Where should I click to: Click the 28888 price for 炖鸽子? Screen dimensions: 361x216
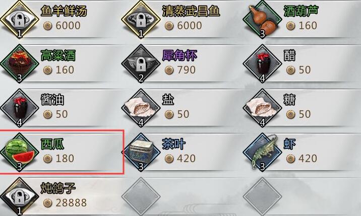(65, 203)
